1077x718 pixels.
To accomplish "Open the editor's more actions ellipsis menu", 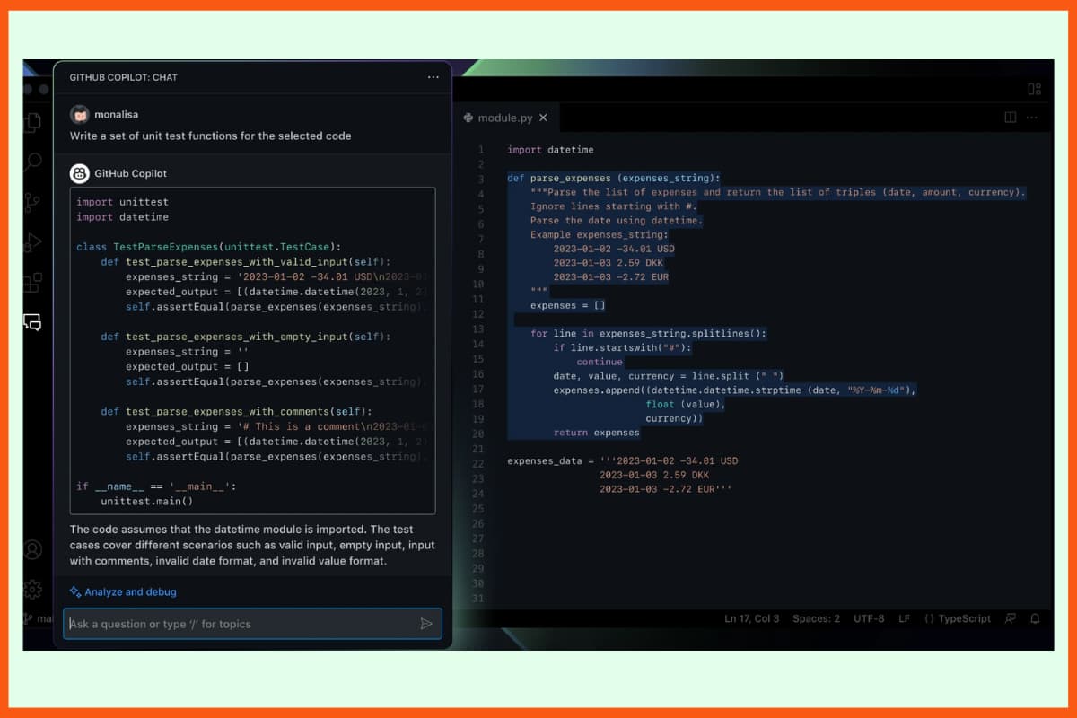I will click(x=1031, y=118).
